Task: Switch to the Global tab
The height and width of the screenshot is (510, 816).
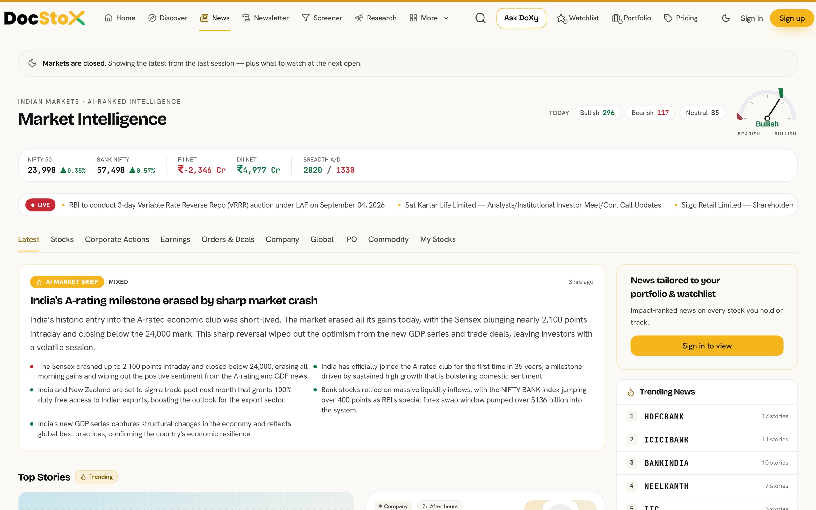Action: pyautogui.click(x=322, y=239)
